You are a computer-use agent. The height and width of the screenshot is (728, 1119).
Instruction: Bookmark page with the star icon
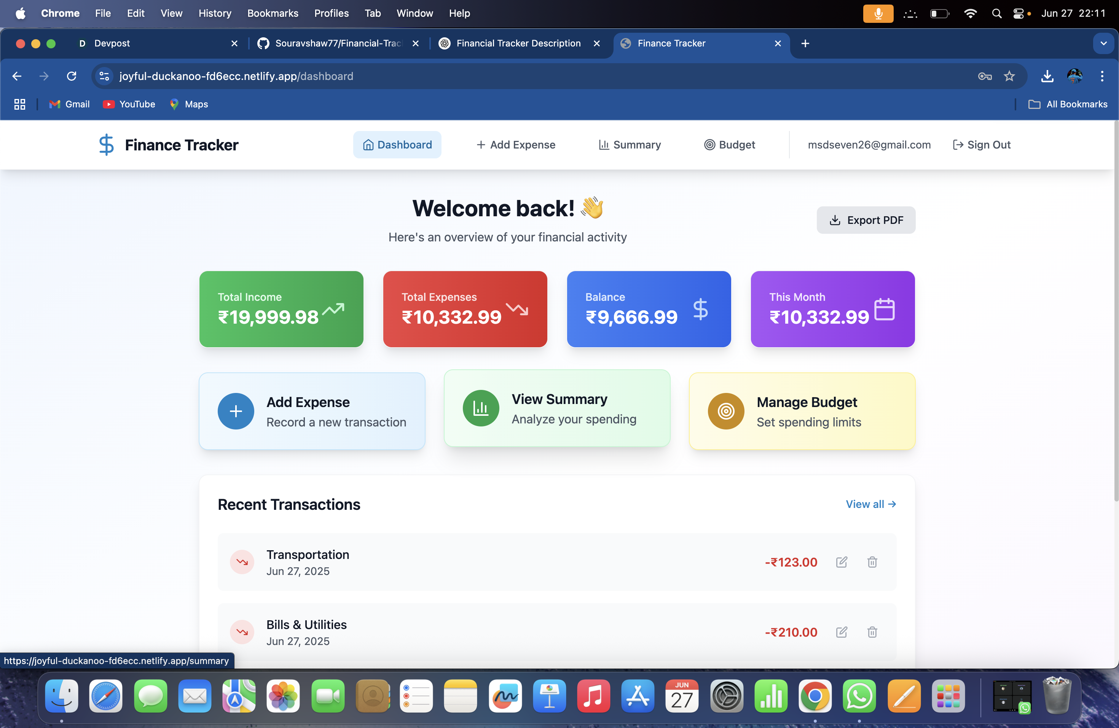click(1009, 76)
